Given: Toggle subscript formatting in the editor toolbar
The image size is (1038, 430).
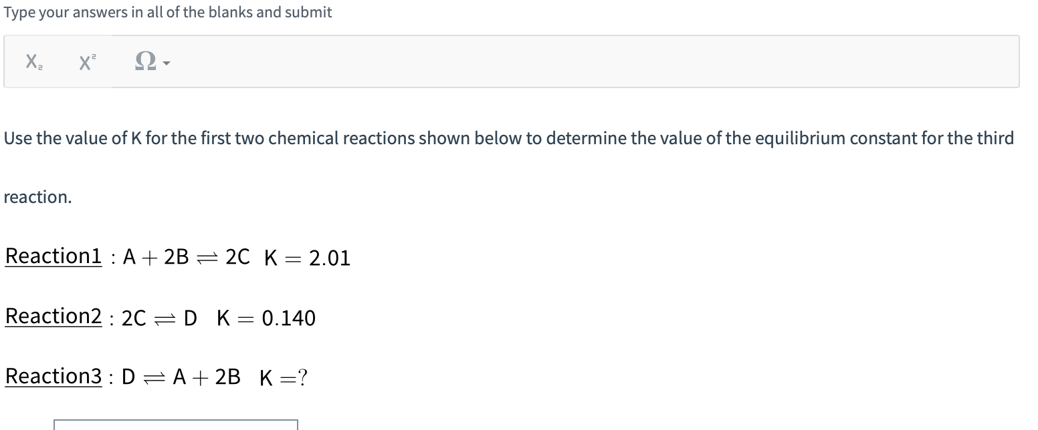Looking at the screenshot, I should 33,62.
